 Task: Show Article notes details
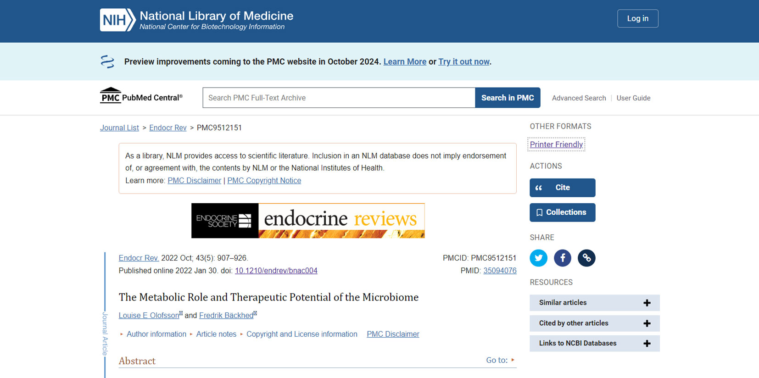click(x=216, y=334)
